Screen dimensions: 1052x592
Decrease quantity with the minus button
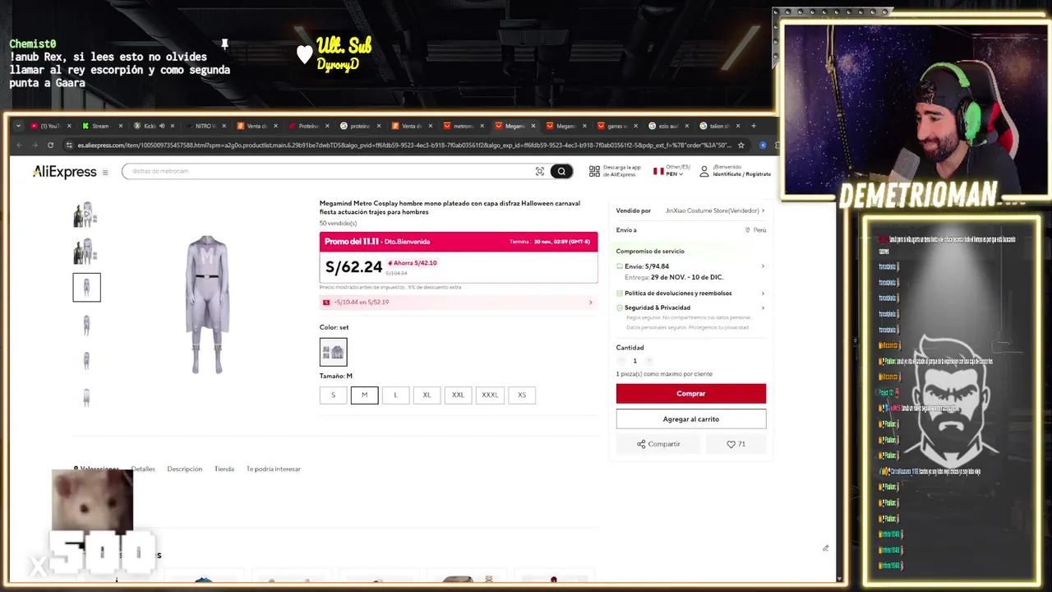621,361
